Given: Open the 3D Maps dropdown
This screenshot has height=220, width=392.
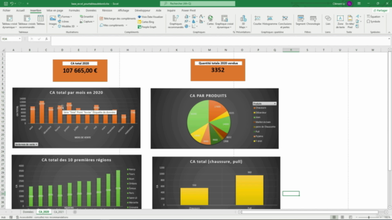Looking at the screenshot, I should (243, 22).
